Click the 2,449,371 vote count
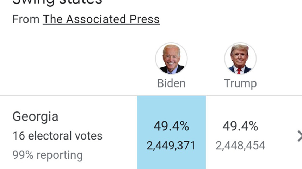This screenshot has width=302, height=169. (x=171, y=146)
